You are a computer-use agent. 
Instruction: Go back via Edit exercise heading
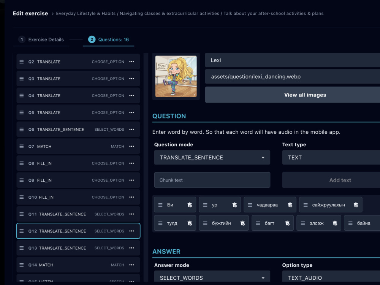(x=30, y=13)
